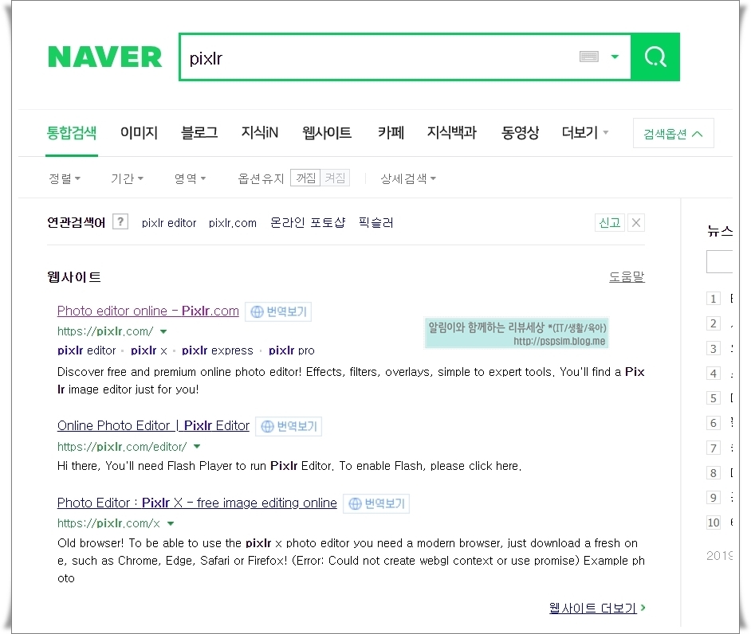Click related search 'pixlr.com'
The height and width of the screenshot is (634, 751).
pyautogui.click(x=232, y=223)
